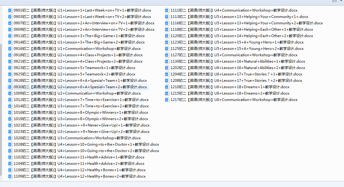This screenshot has width=344, height=187.
Task: Click the file icon for 0918 Class Projects 1
Action: [x=10, y=55]
